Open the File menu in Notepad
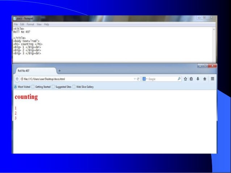The width and height of the screenshot is (231, 173). pyautogui.click(x=16, y=24)
